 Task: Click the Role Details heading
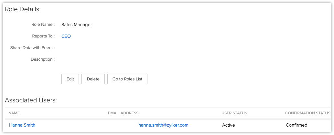coord(23,9)
